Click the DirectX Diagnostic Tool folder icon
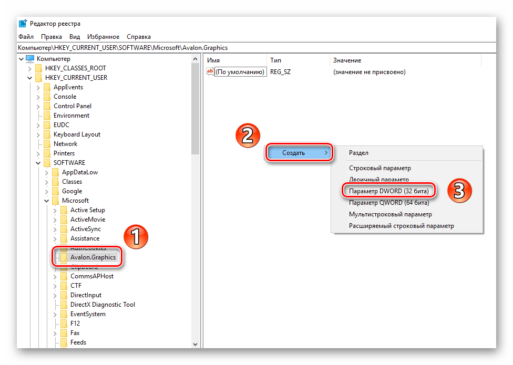The height and width of the screenshot is (365, 513). click(64, 305)
